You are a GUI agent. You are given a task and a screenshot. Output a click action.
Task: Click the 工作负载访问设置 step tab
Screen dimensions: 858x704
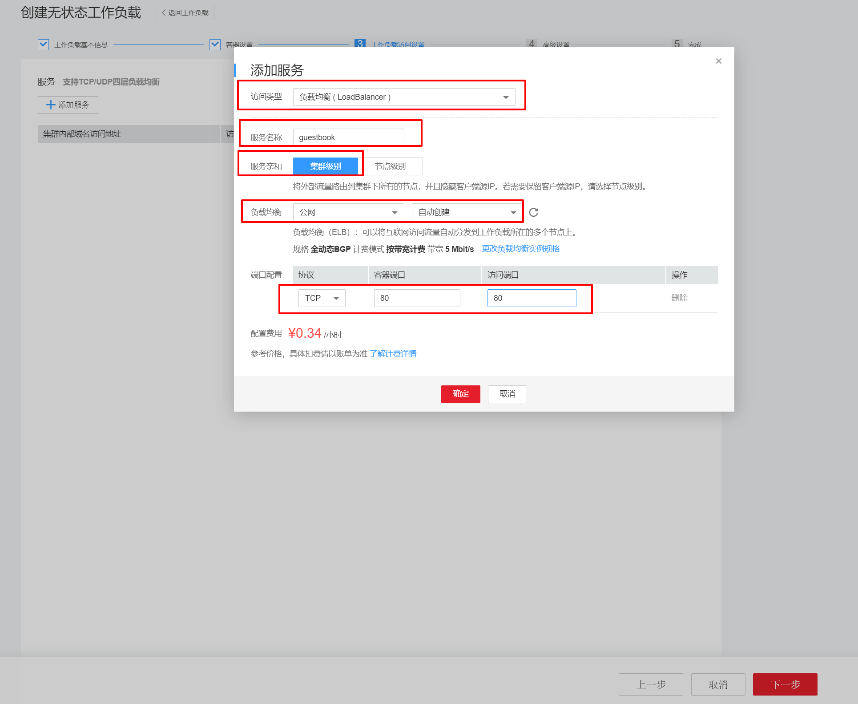[397, 45]
